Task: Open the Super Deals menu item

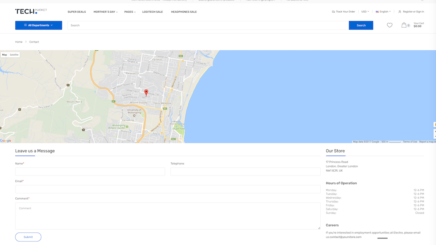Action: click(x=77, y=12)
